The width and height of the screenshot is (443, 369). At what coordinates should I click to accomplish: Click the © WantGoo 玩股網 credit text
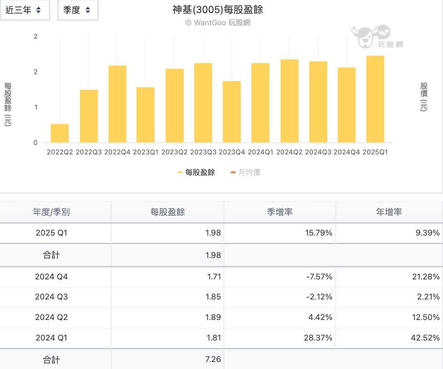[x=218, y=22]
